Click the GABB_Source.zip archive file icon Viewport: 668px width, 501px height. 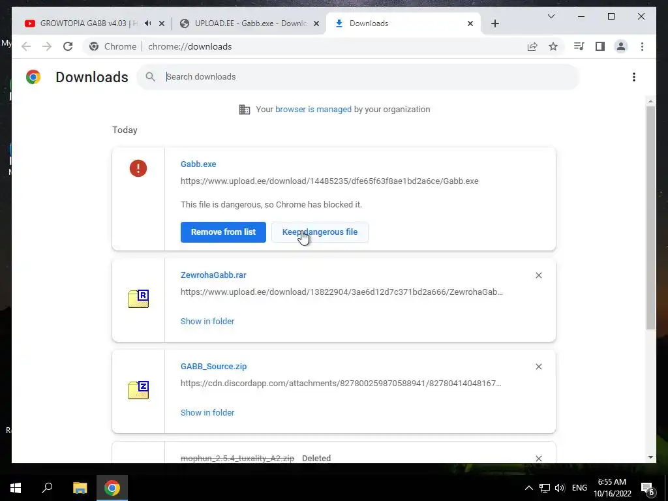(138, 390)
